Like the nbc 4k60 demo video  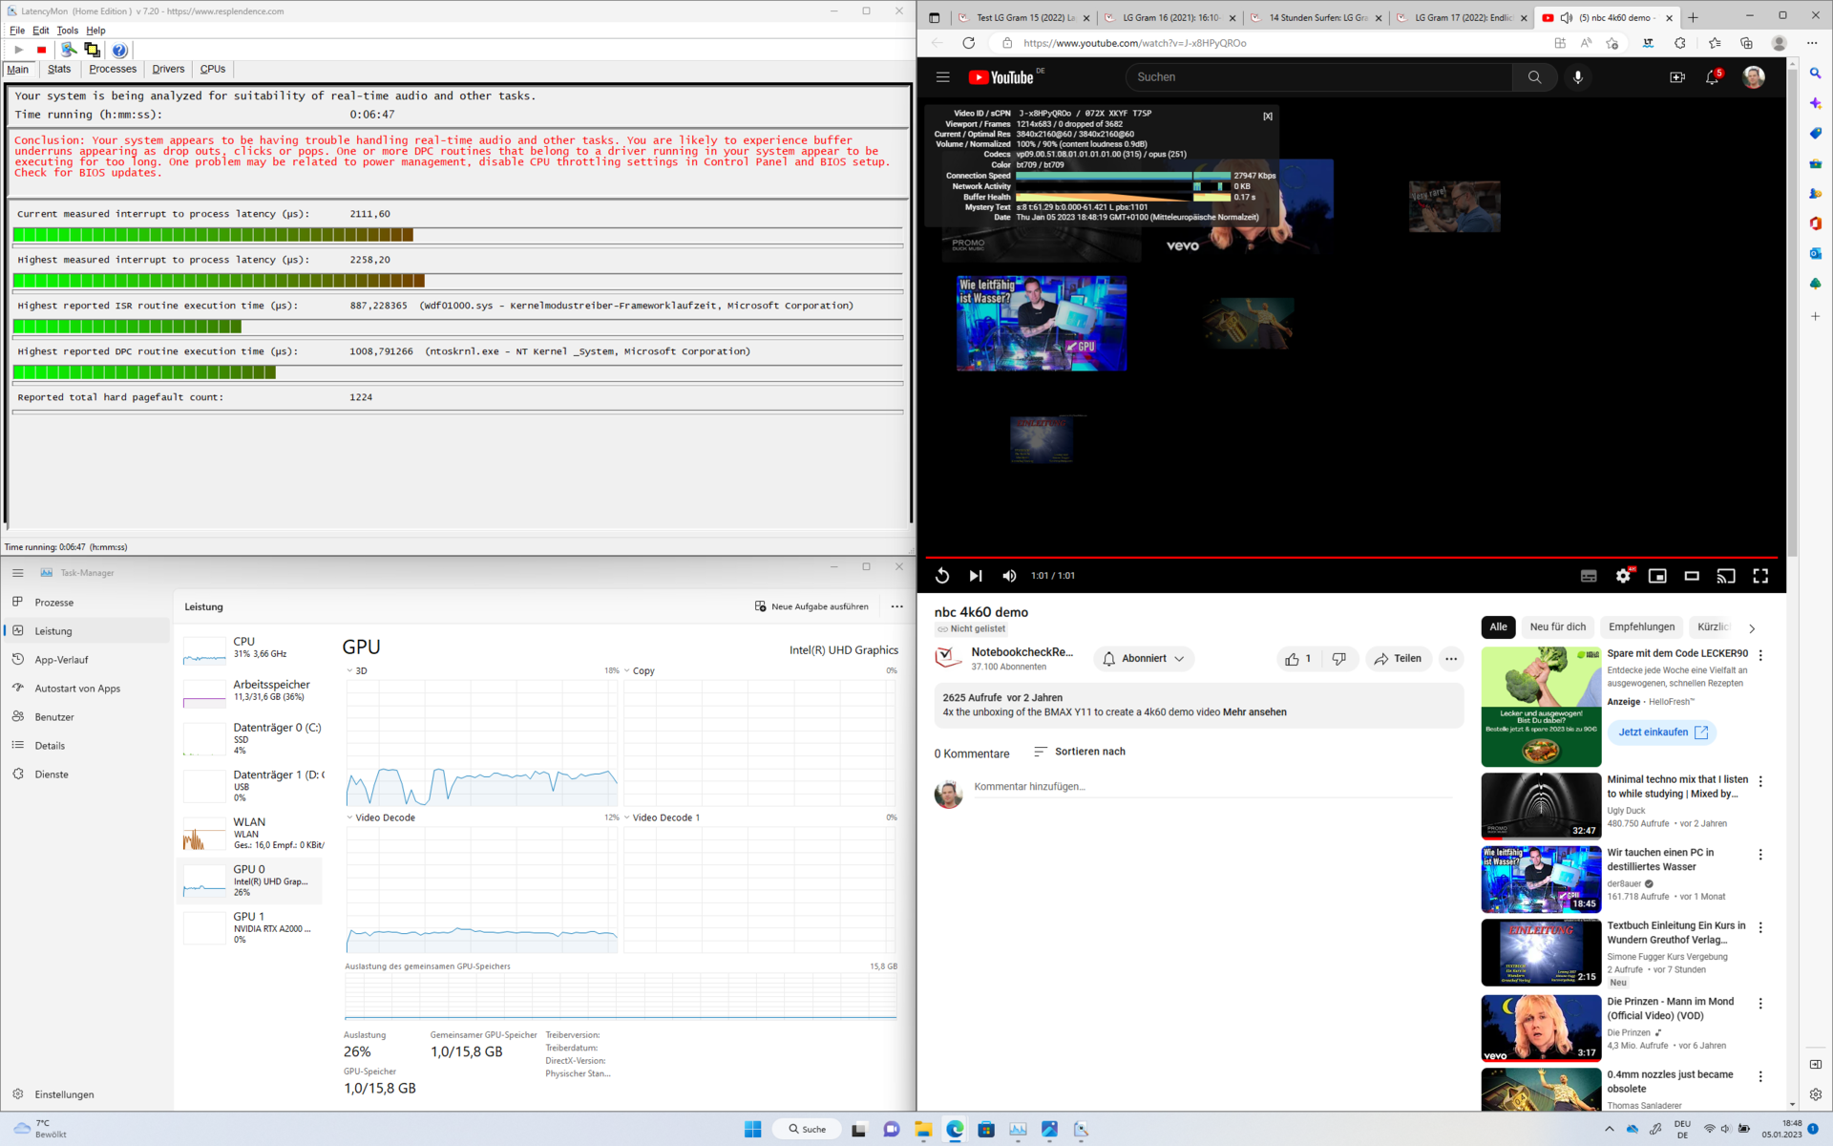[1299, 659]
